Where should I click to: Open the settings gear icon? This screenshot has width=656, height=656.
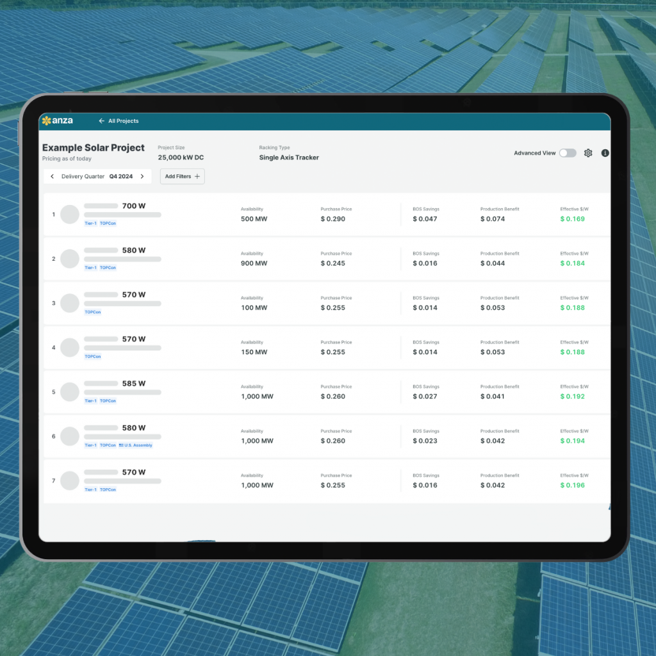coord(588,153)
